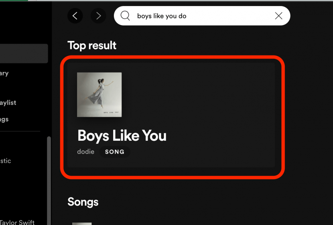Open the sidebar playlist ending in "stic"
This screenshot has height=225, width=333.
coord(6,161)
